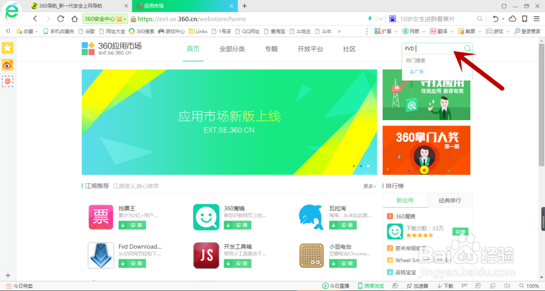The width and height of the screenshot is (545, 291).
Task: Open the browser hamburger main menu
Action: [537, 19]
